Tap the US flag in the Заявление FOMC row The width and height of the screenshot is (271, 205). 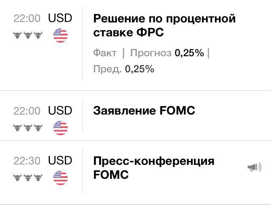tap(61, 128)
